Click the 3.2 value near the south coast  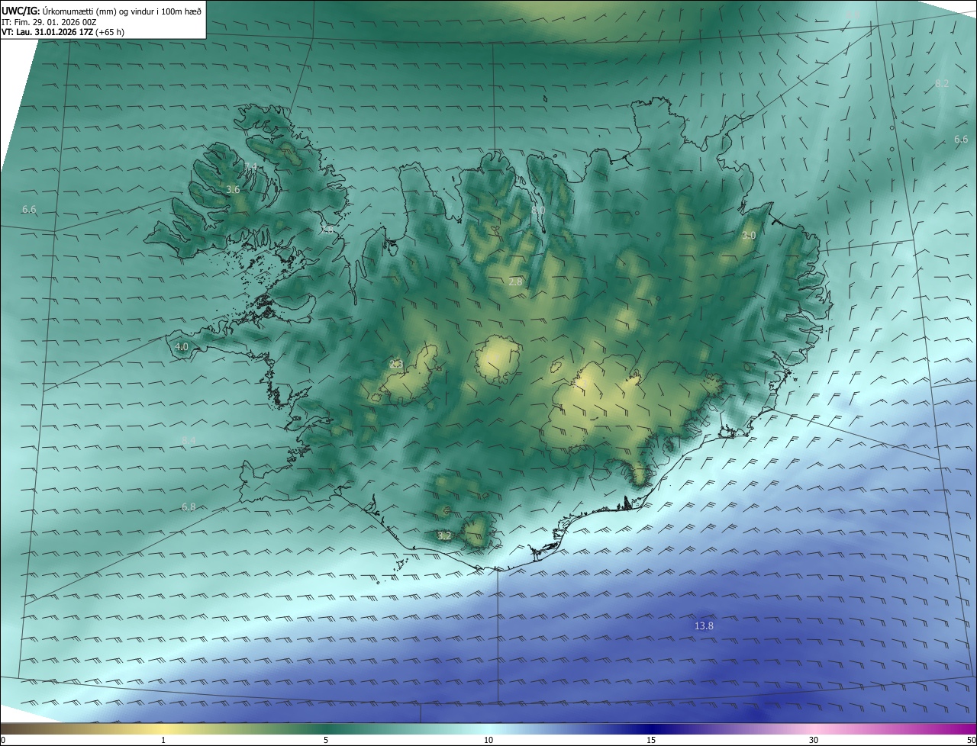pyautogui.click(x=444, y=536)
